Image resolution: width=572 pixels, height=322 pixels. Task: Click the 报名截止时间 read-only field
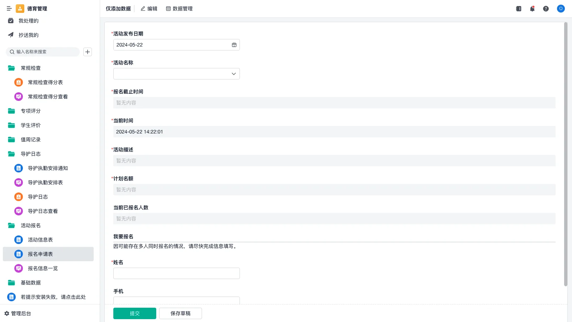pos(334,103)
